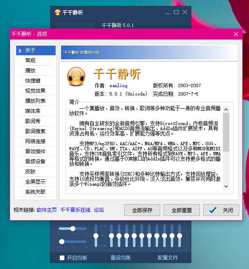Open the 论坛 link
This screenshot has height=269, width=249.
coord(99,210)
